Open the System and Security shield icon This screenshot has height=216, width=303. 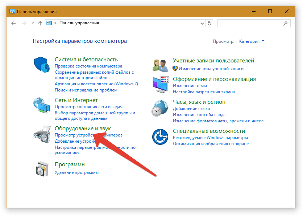42,65
